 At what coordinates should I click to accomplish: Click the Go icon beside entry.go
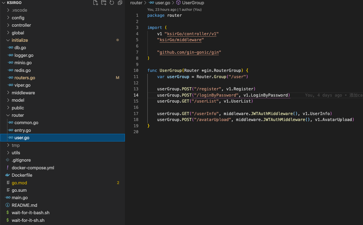pos(11,130)
